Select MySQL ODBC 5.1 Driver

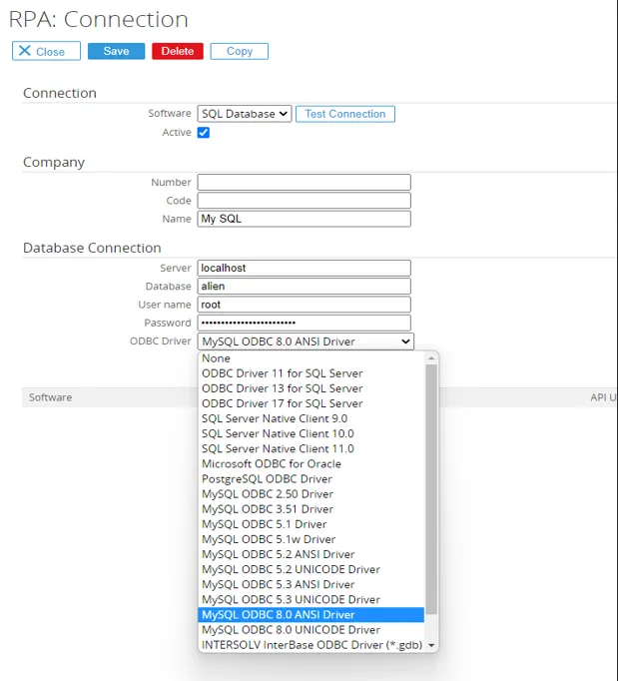(310, 524)
